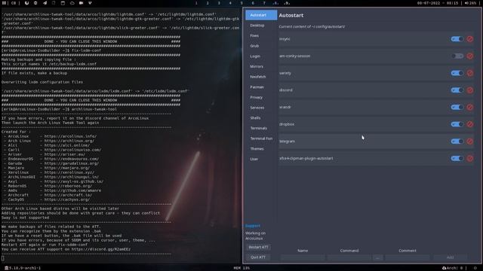The image size is (483, 271).
Task: Click the Add autostart entry button
Action: tap(450, 257)
